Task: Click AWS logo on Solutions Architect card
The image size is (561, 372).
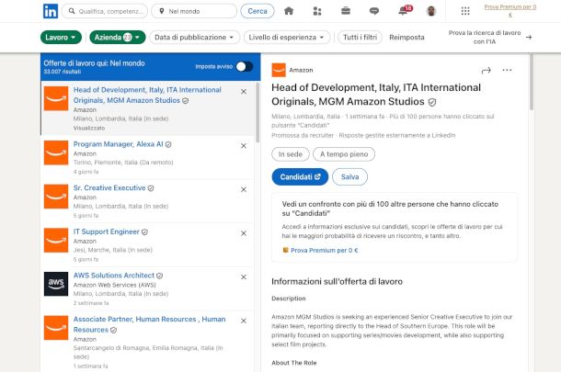Action: 56,284
